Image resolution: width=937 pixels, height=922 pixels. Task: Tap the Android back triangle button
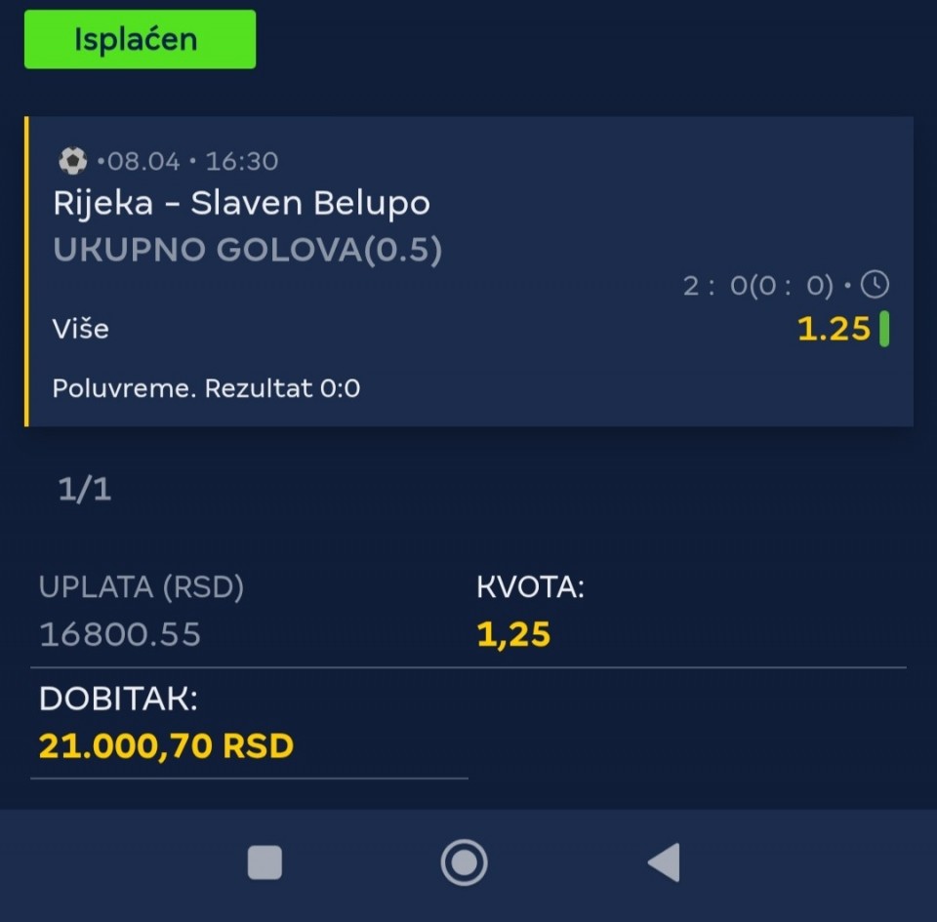coord(665,862)
